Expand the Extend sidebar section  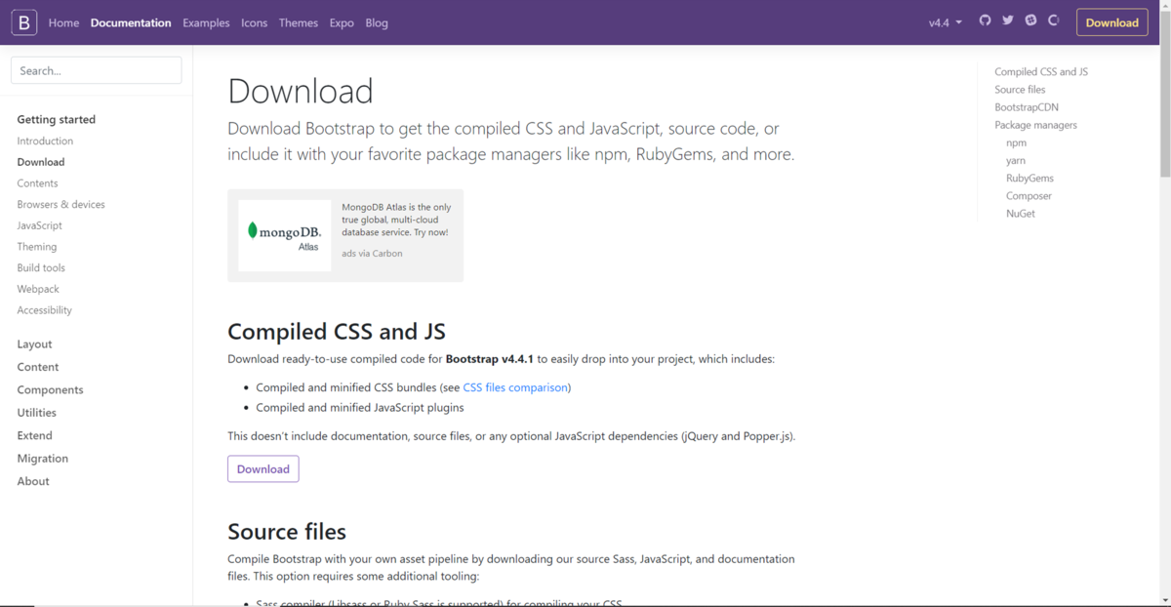point(34,435)
